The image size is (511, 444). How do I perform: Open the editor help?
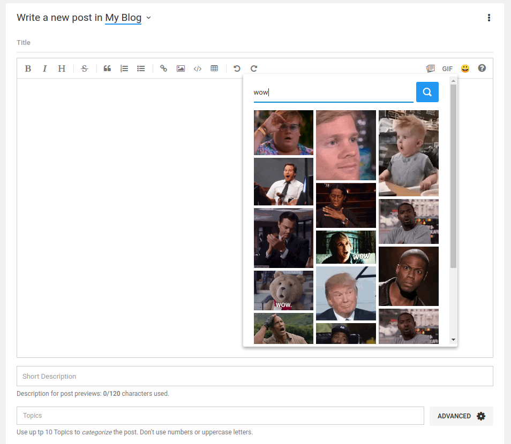(482, 68)
